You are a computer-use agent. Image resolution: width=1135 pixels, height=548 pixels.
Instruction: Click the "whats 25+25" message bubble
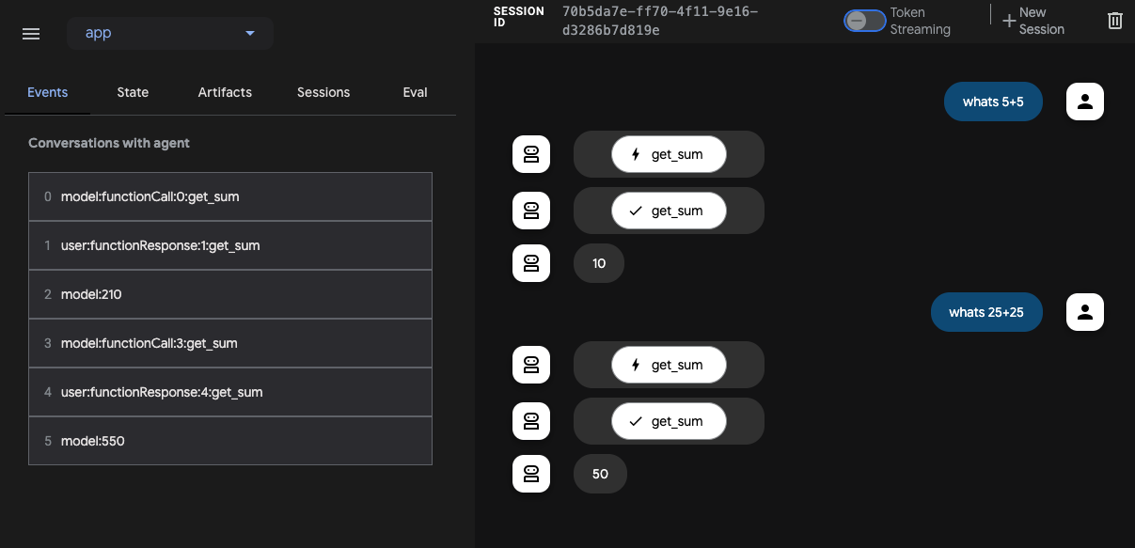(986, 312)
